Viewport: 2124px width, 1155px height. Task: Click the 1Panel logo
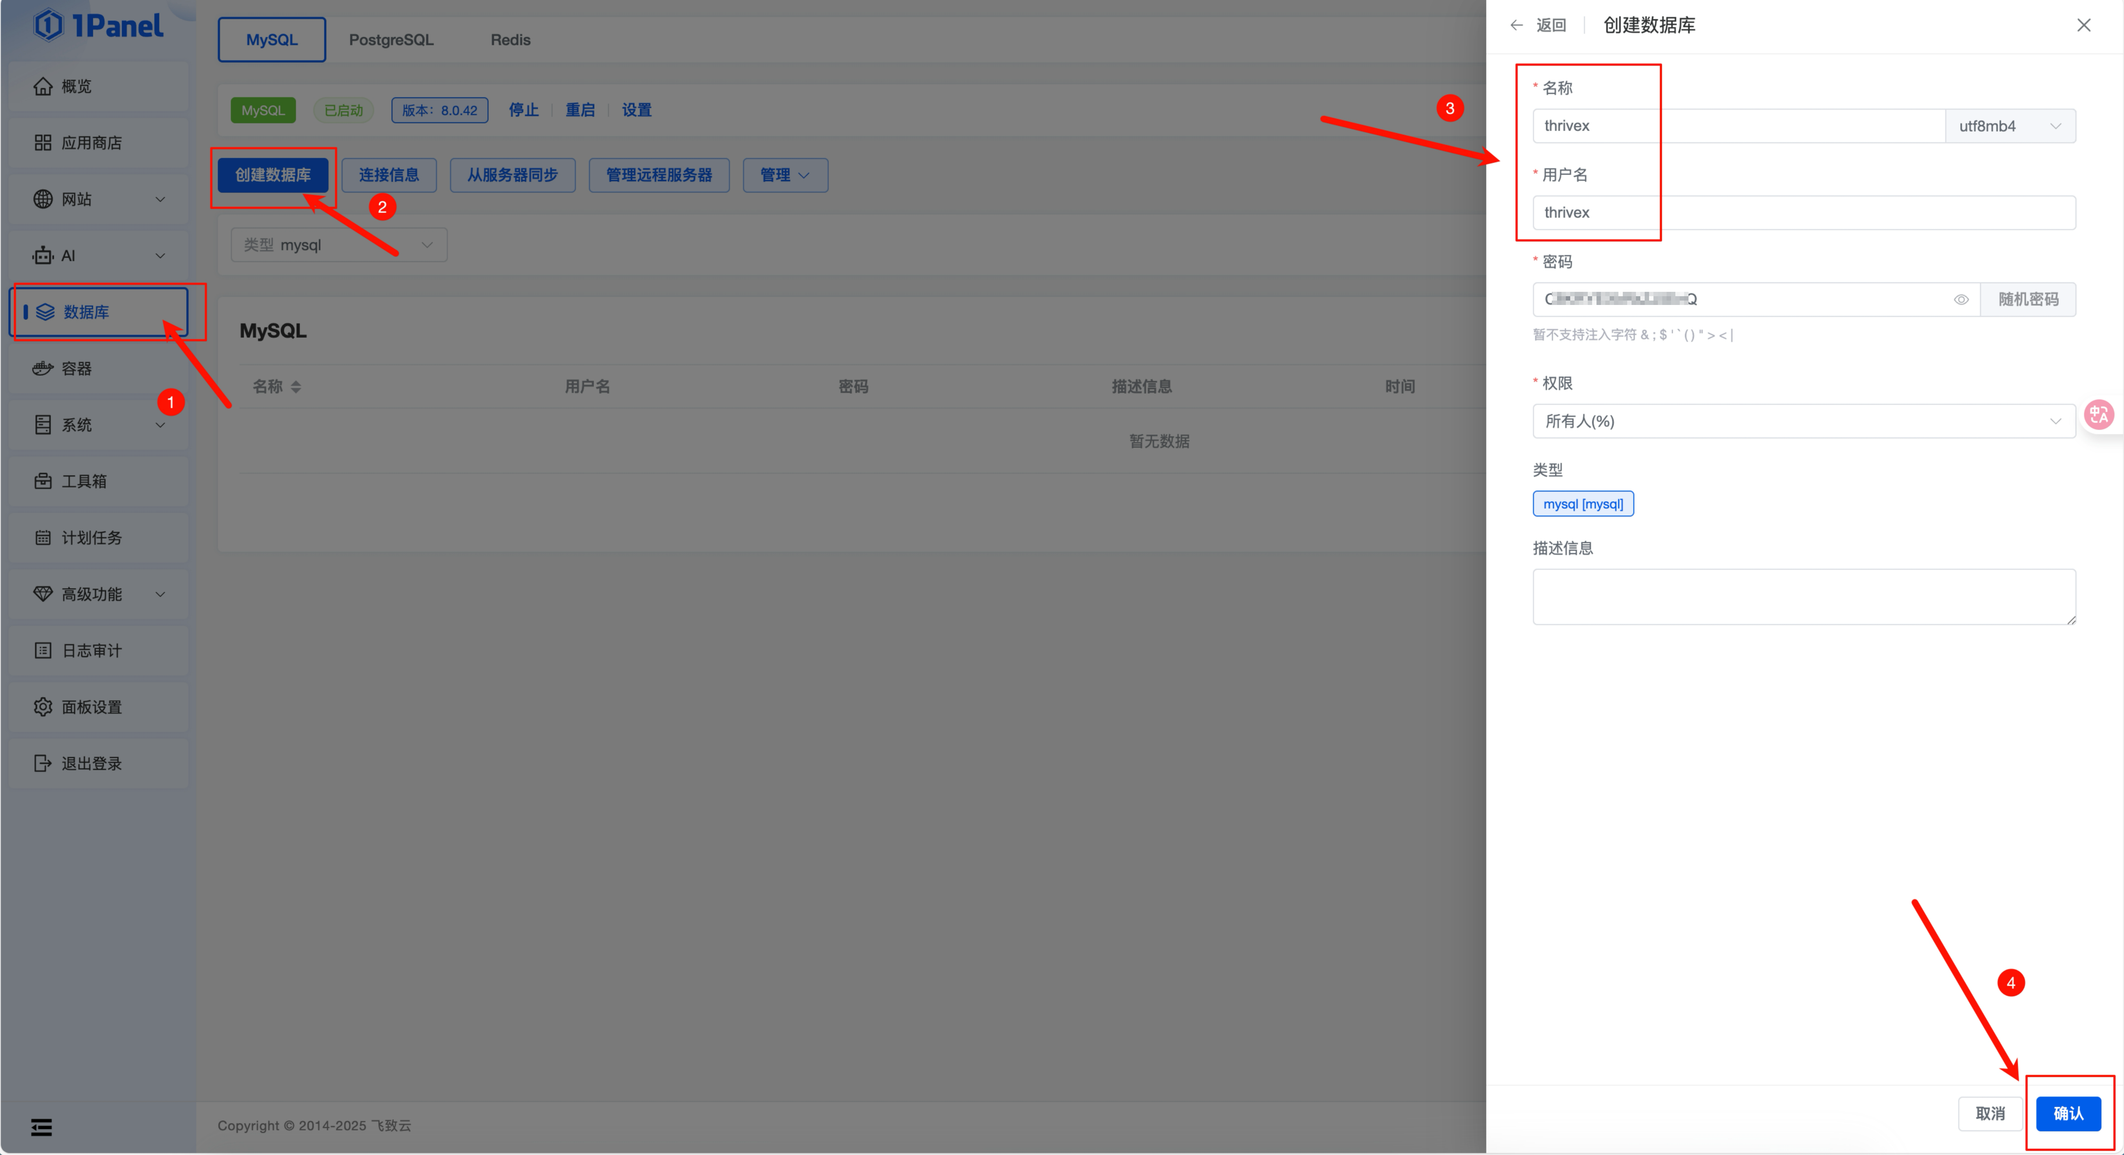tap(98, 25)
